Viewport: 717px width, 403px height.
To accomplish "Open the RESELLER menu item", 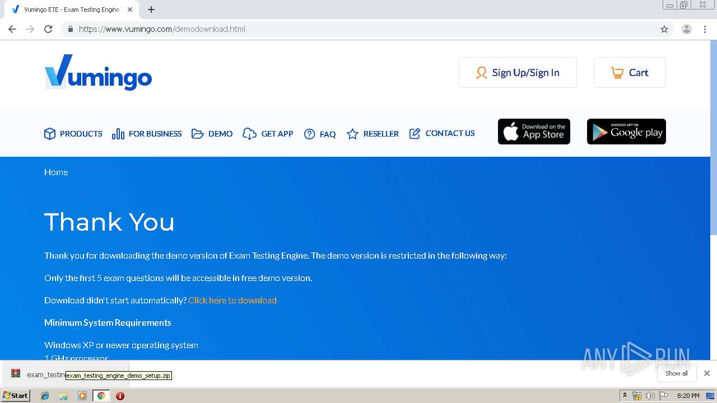I will coord(373,134).
